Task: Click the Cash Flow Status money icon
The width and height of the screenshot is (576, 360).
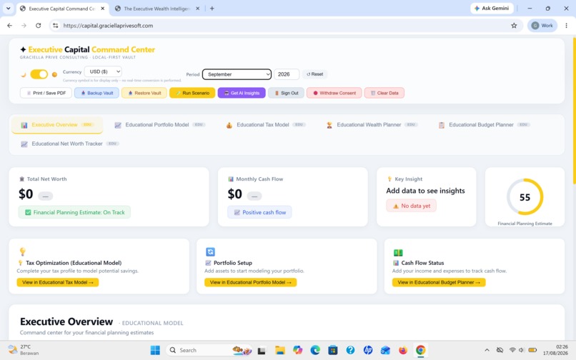Action: [x=398, y=252]
